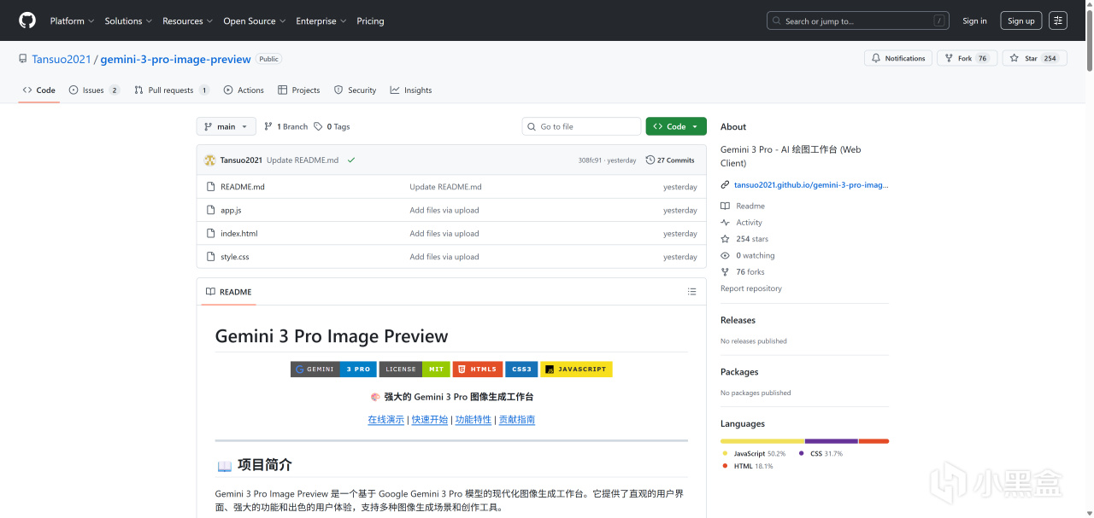This screenshot has height=518, width=1094.
Task: Click the commit status check mark
Action: [351, 160]
